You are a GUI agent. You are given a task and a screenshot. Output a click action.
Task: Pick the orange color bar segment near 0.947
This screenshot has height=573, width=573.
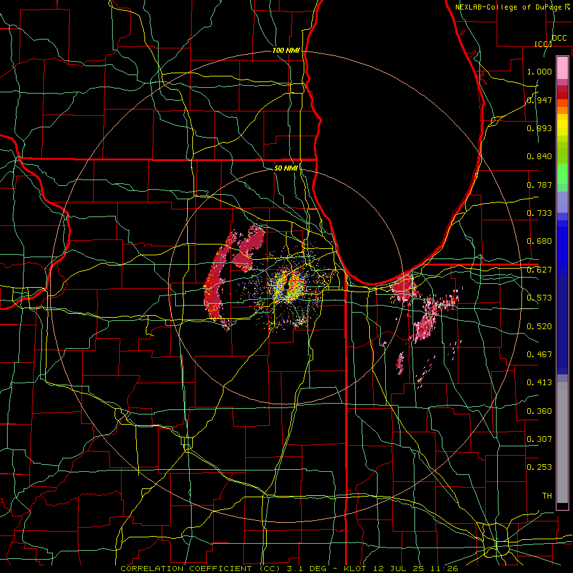(562, 104)
